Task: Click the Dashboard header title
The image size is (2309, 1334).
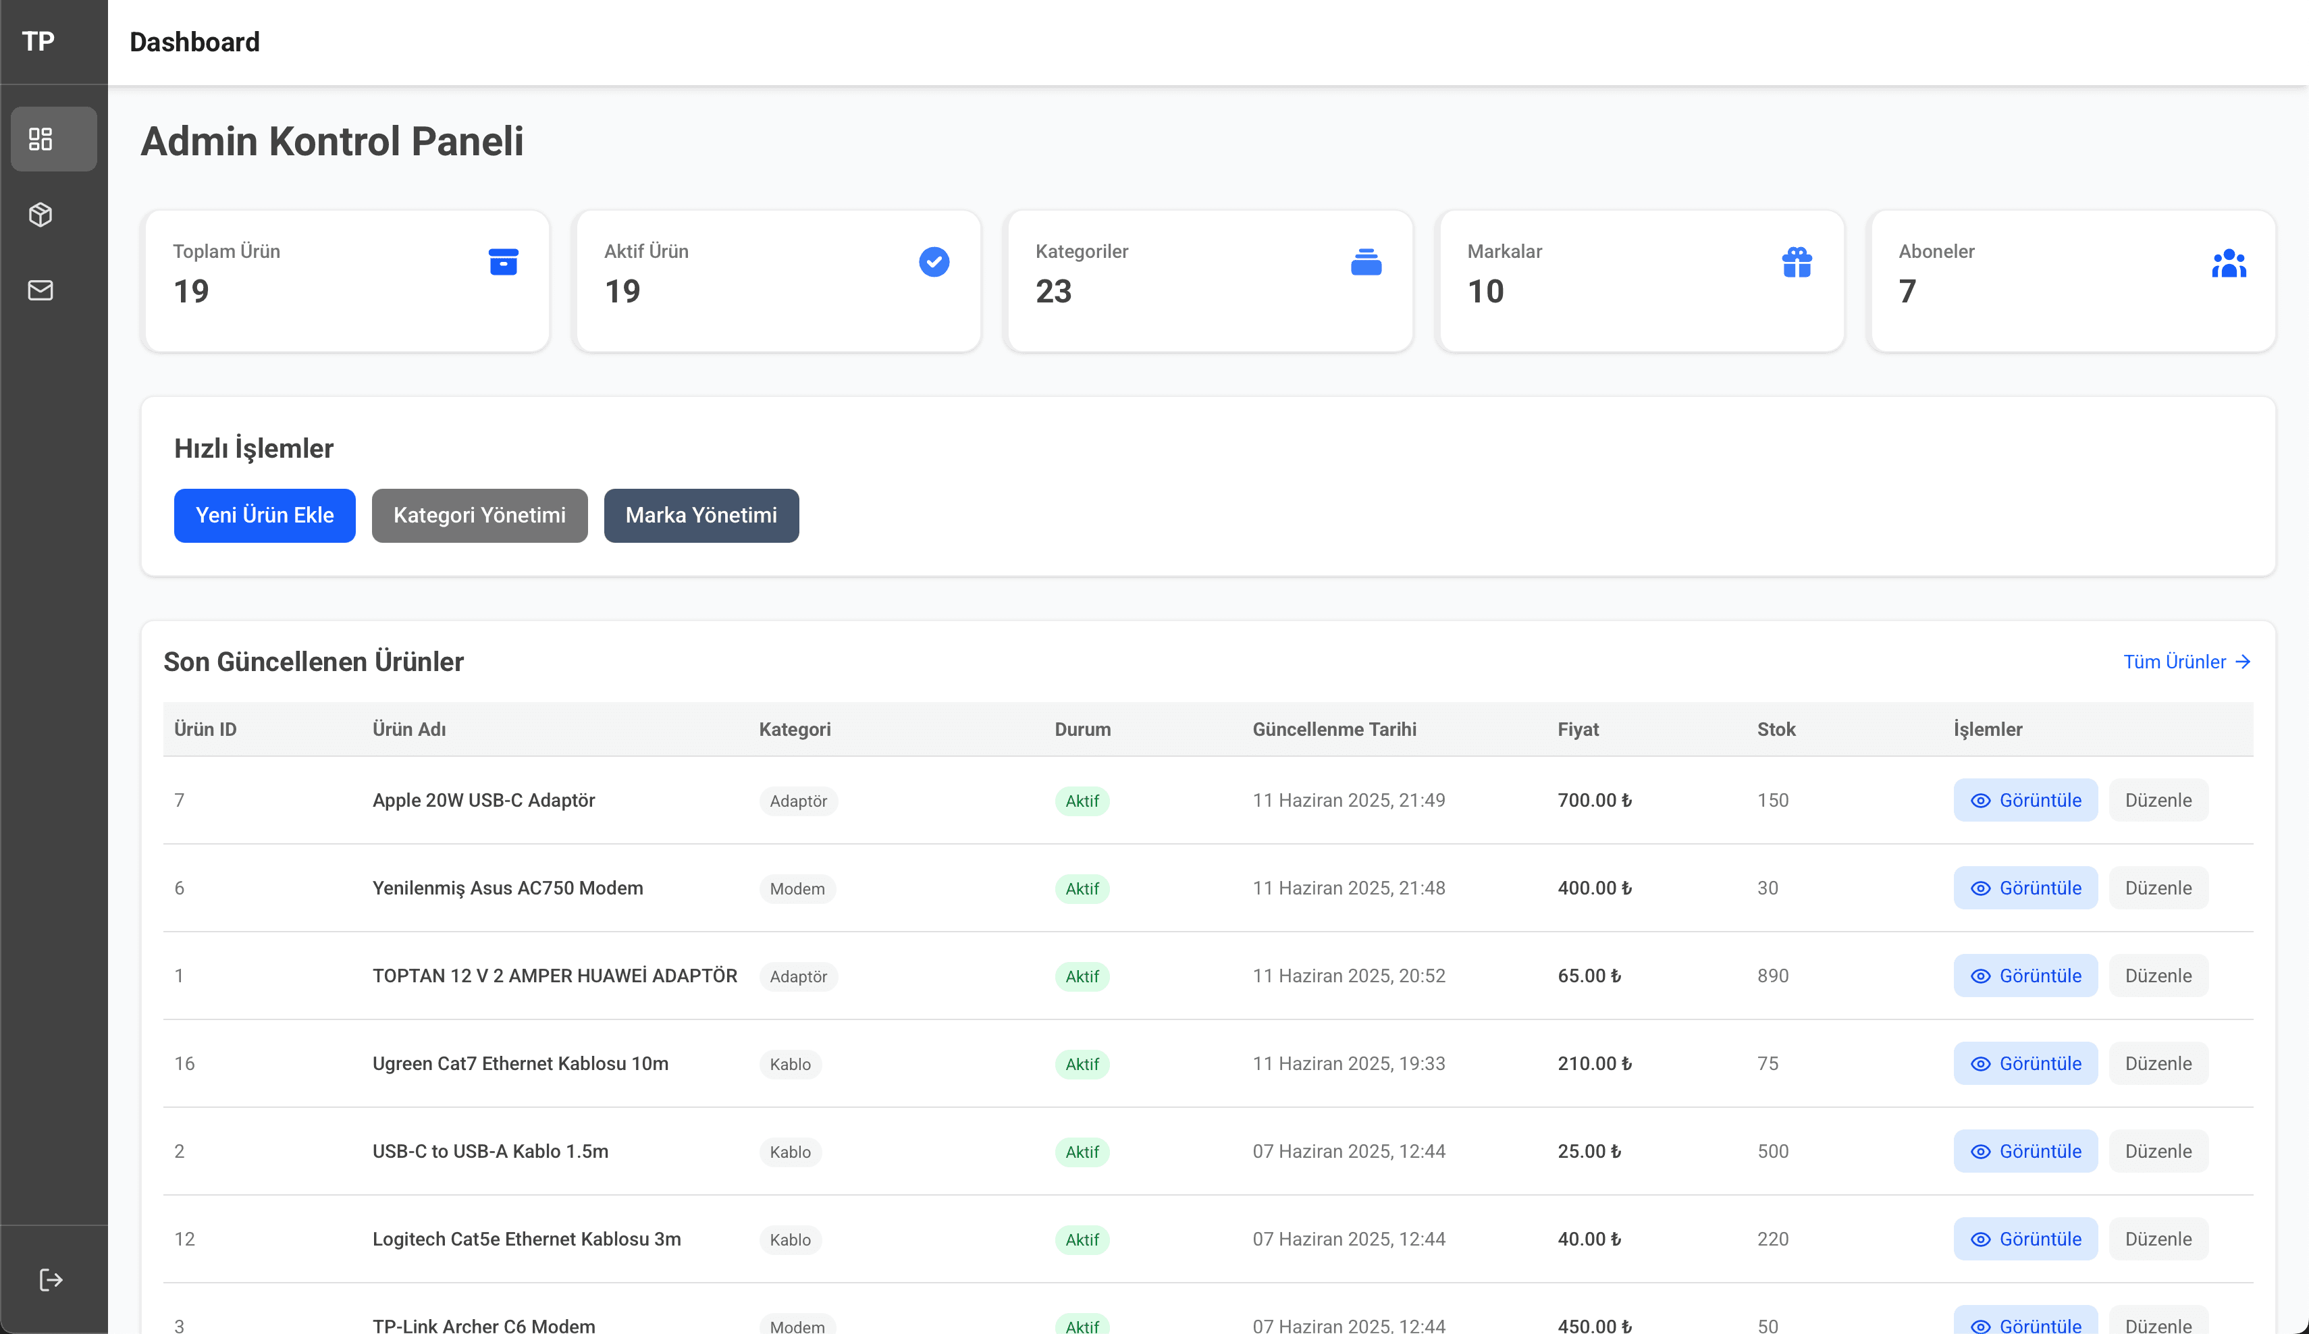Action: [194, 42]
